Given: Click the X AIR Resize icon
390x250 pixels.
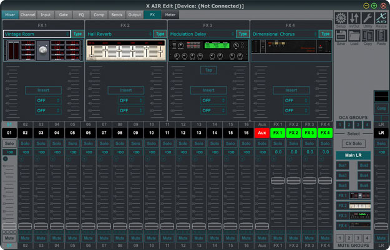Looking at the screenshot, I should click(x=381, y=19).
